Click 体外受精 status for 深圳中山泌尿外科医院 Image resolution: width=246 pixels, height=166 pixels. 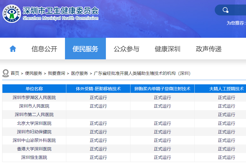coord(98,140)
